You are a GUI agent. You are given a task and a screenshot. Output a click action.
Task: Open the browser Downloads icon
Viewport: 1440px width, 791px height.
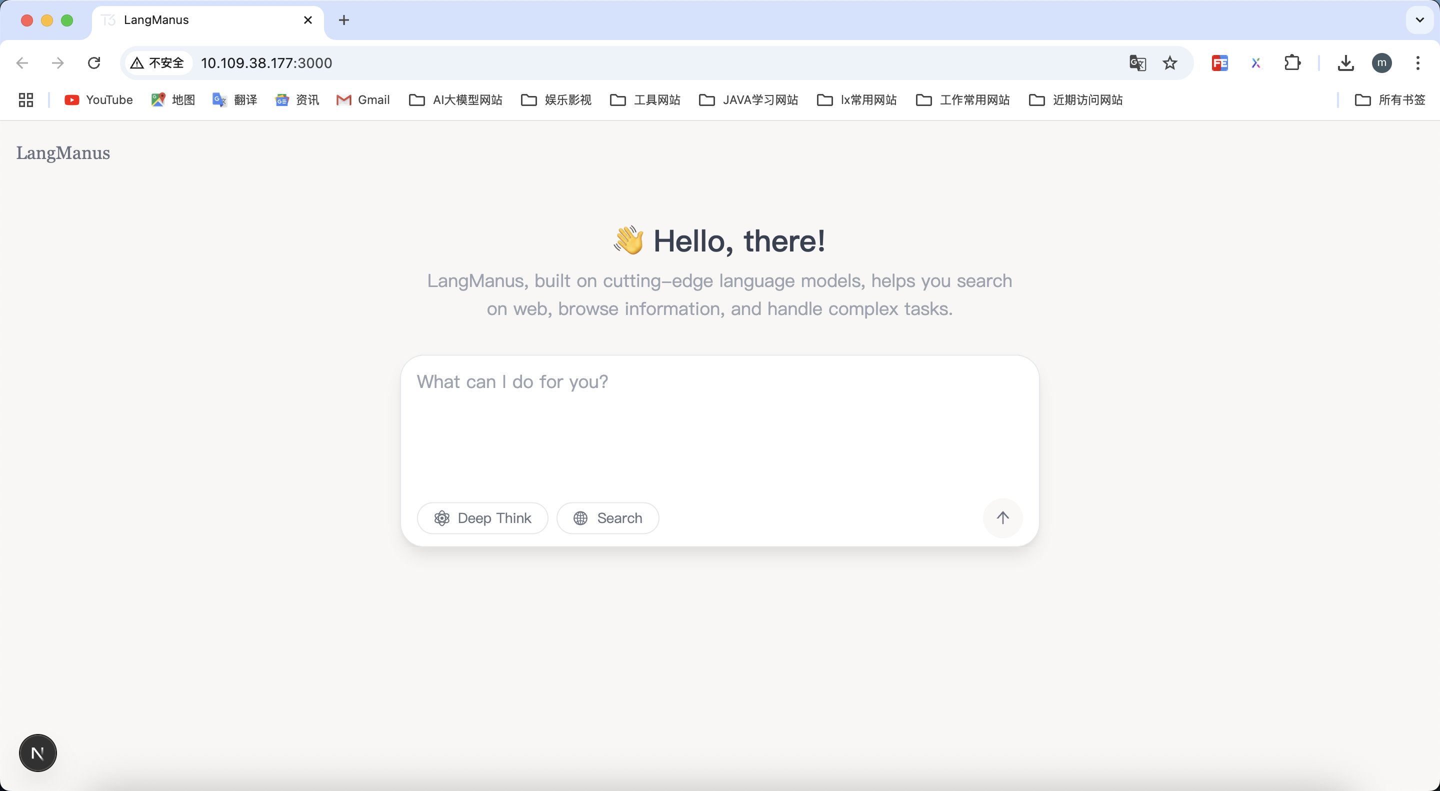tap(1345, 63)
